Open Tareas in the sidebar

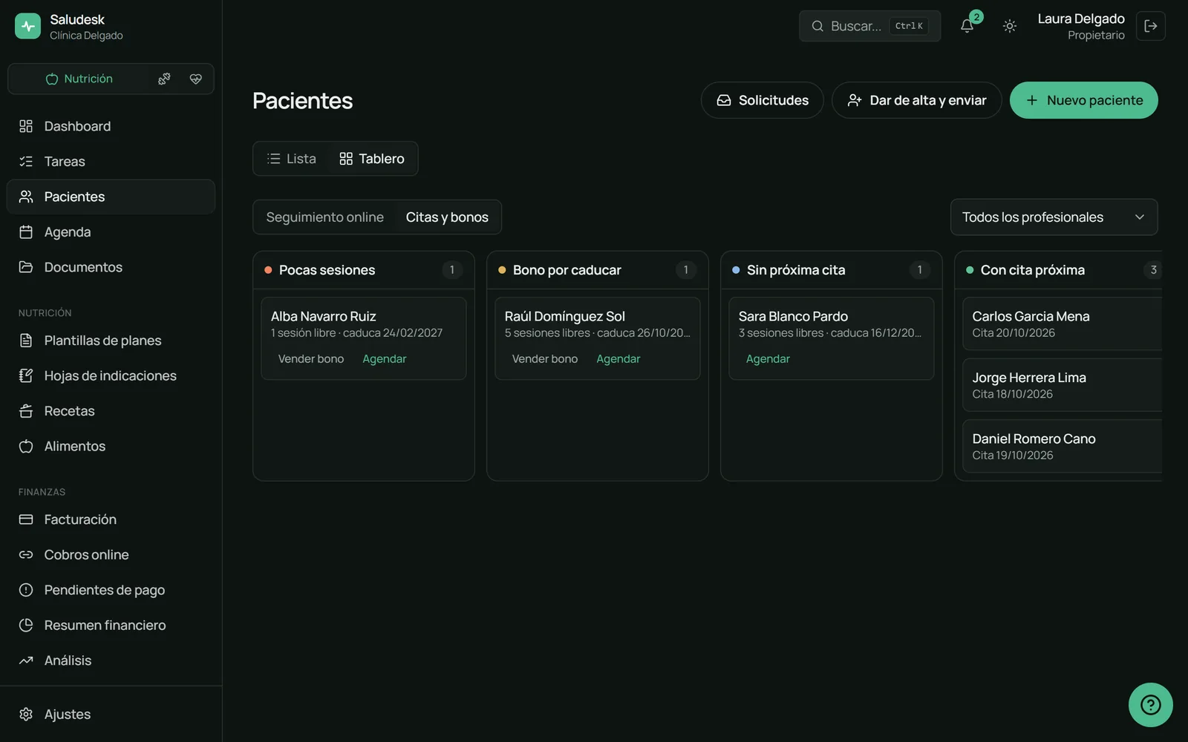[111, 161]
